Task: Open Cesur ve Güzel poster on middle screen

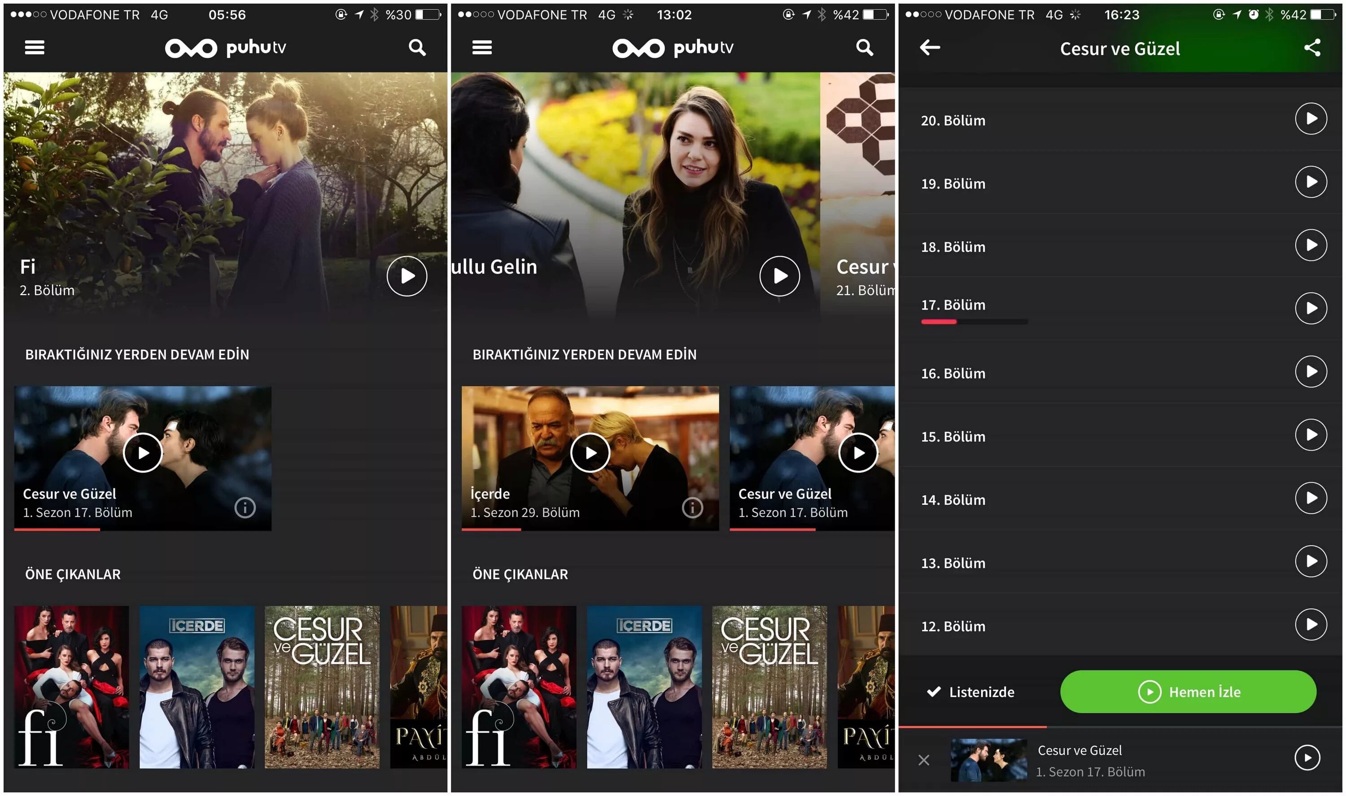Action: click(x=769, y=687)
